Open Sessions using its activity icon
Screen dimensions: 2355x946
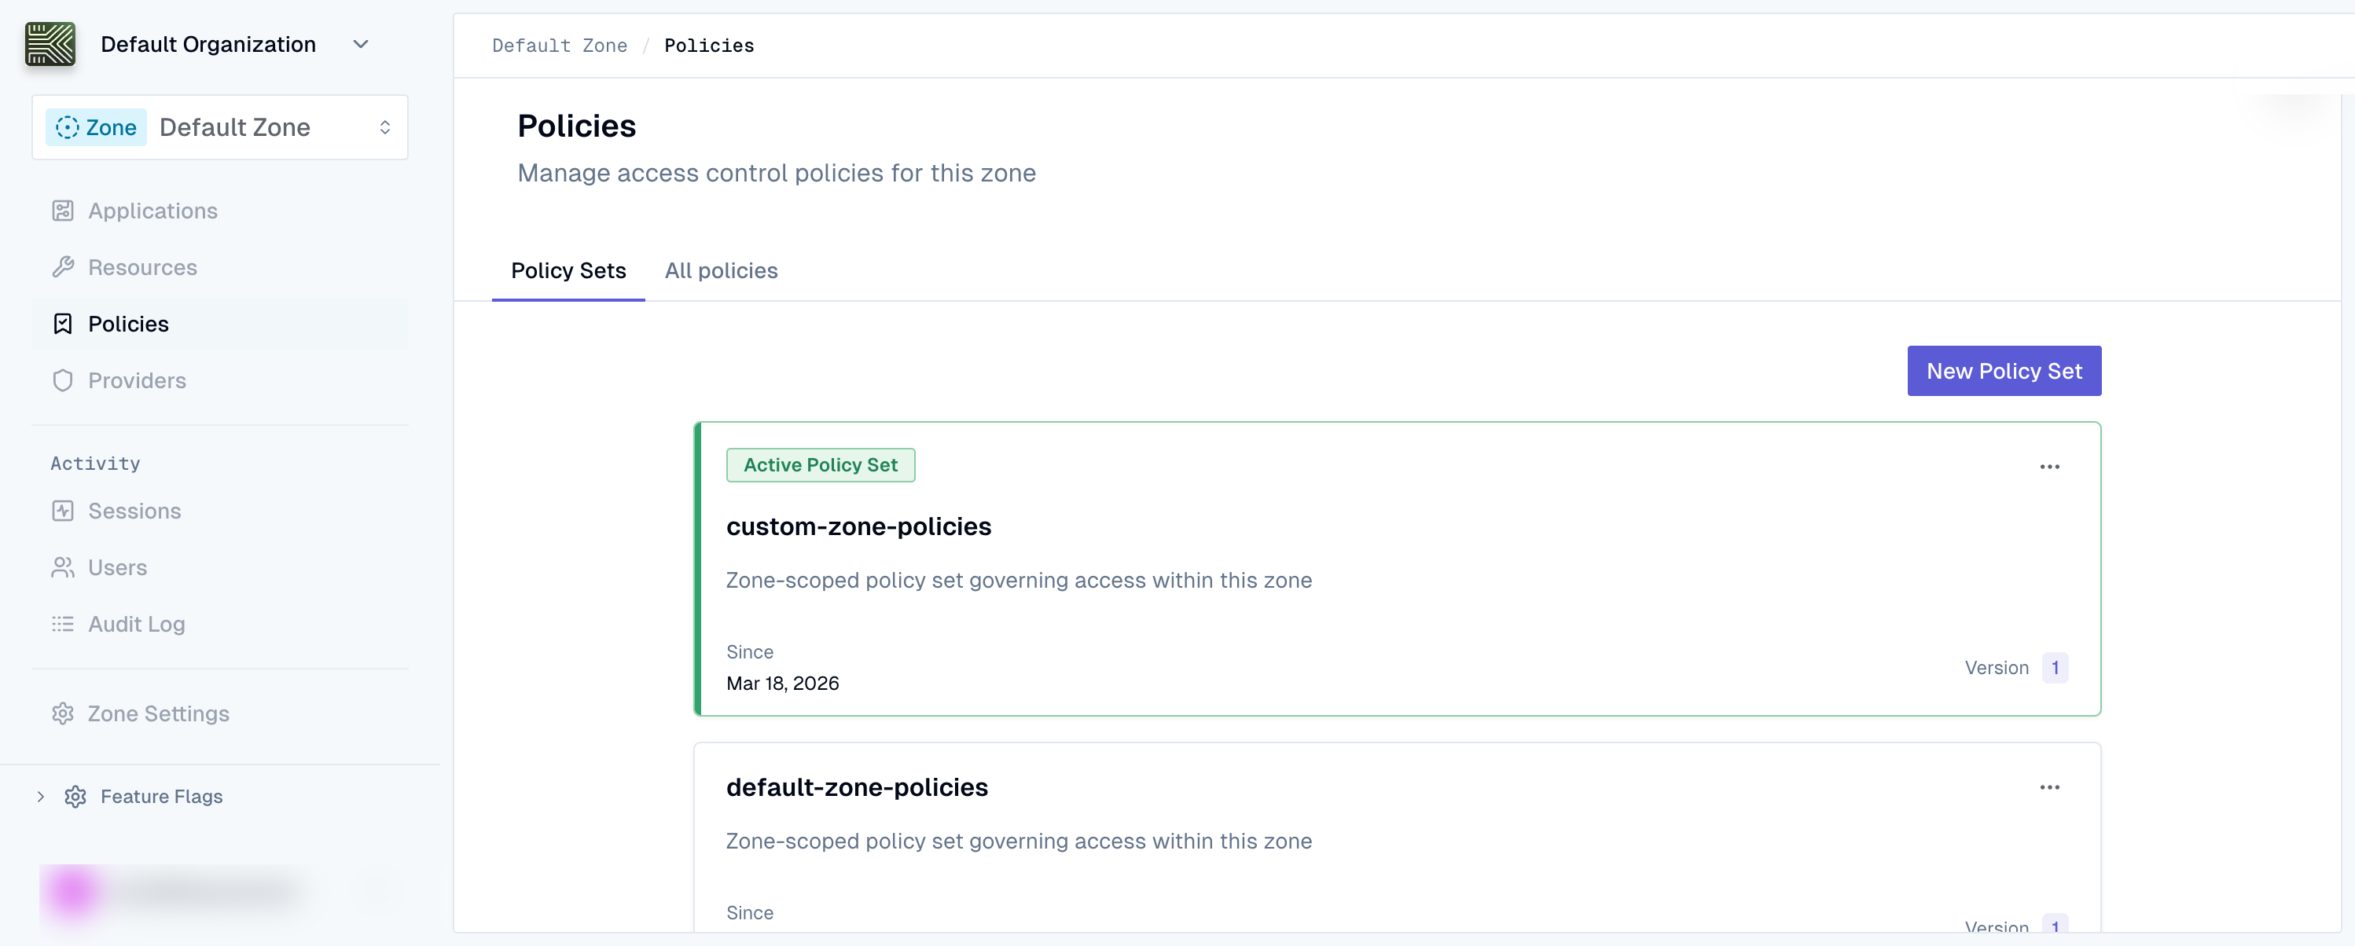tap(62, 510)
